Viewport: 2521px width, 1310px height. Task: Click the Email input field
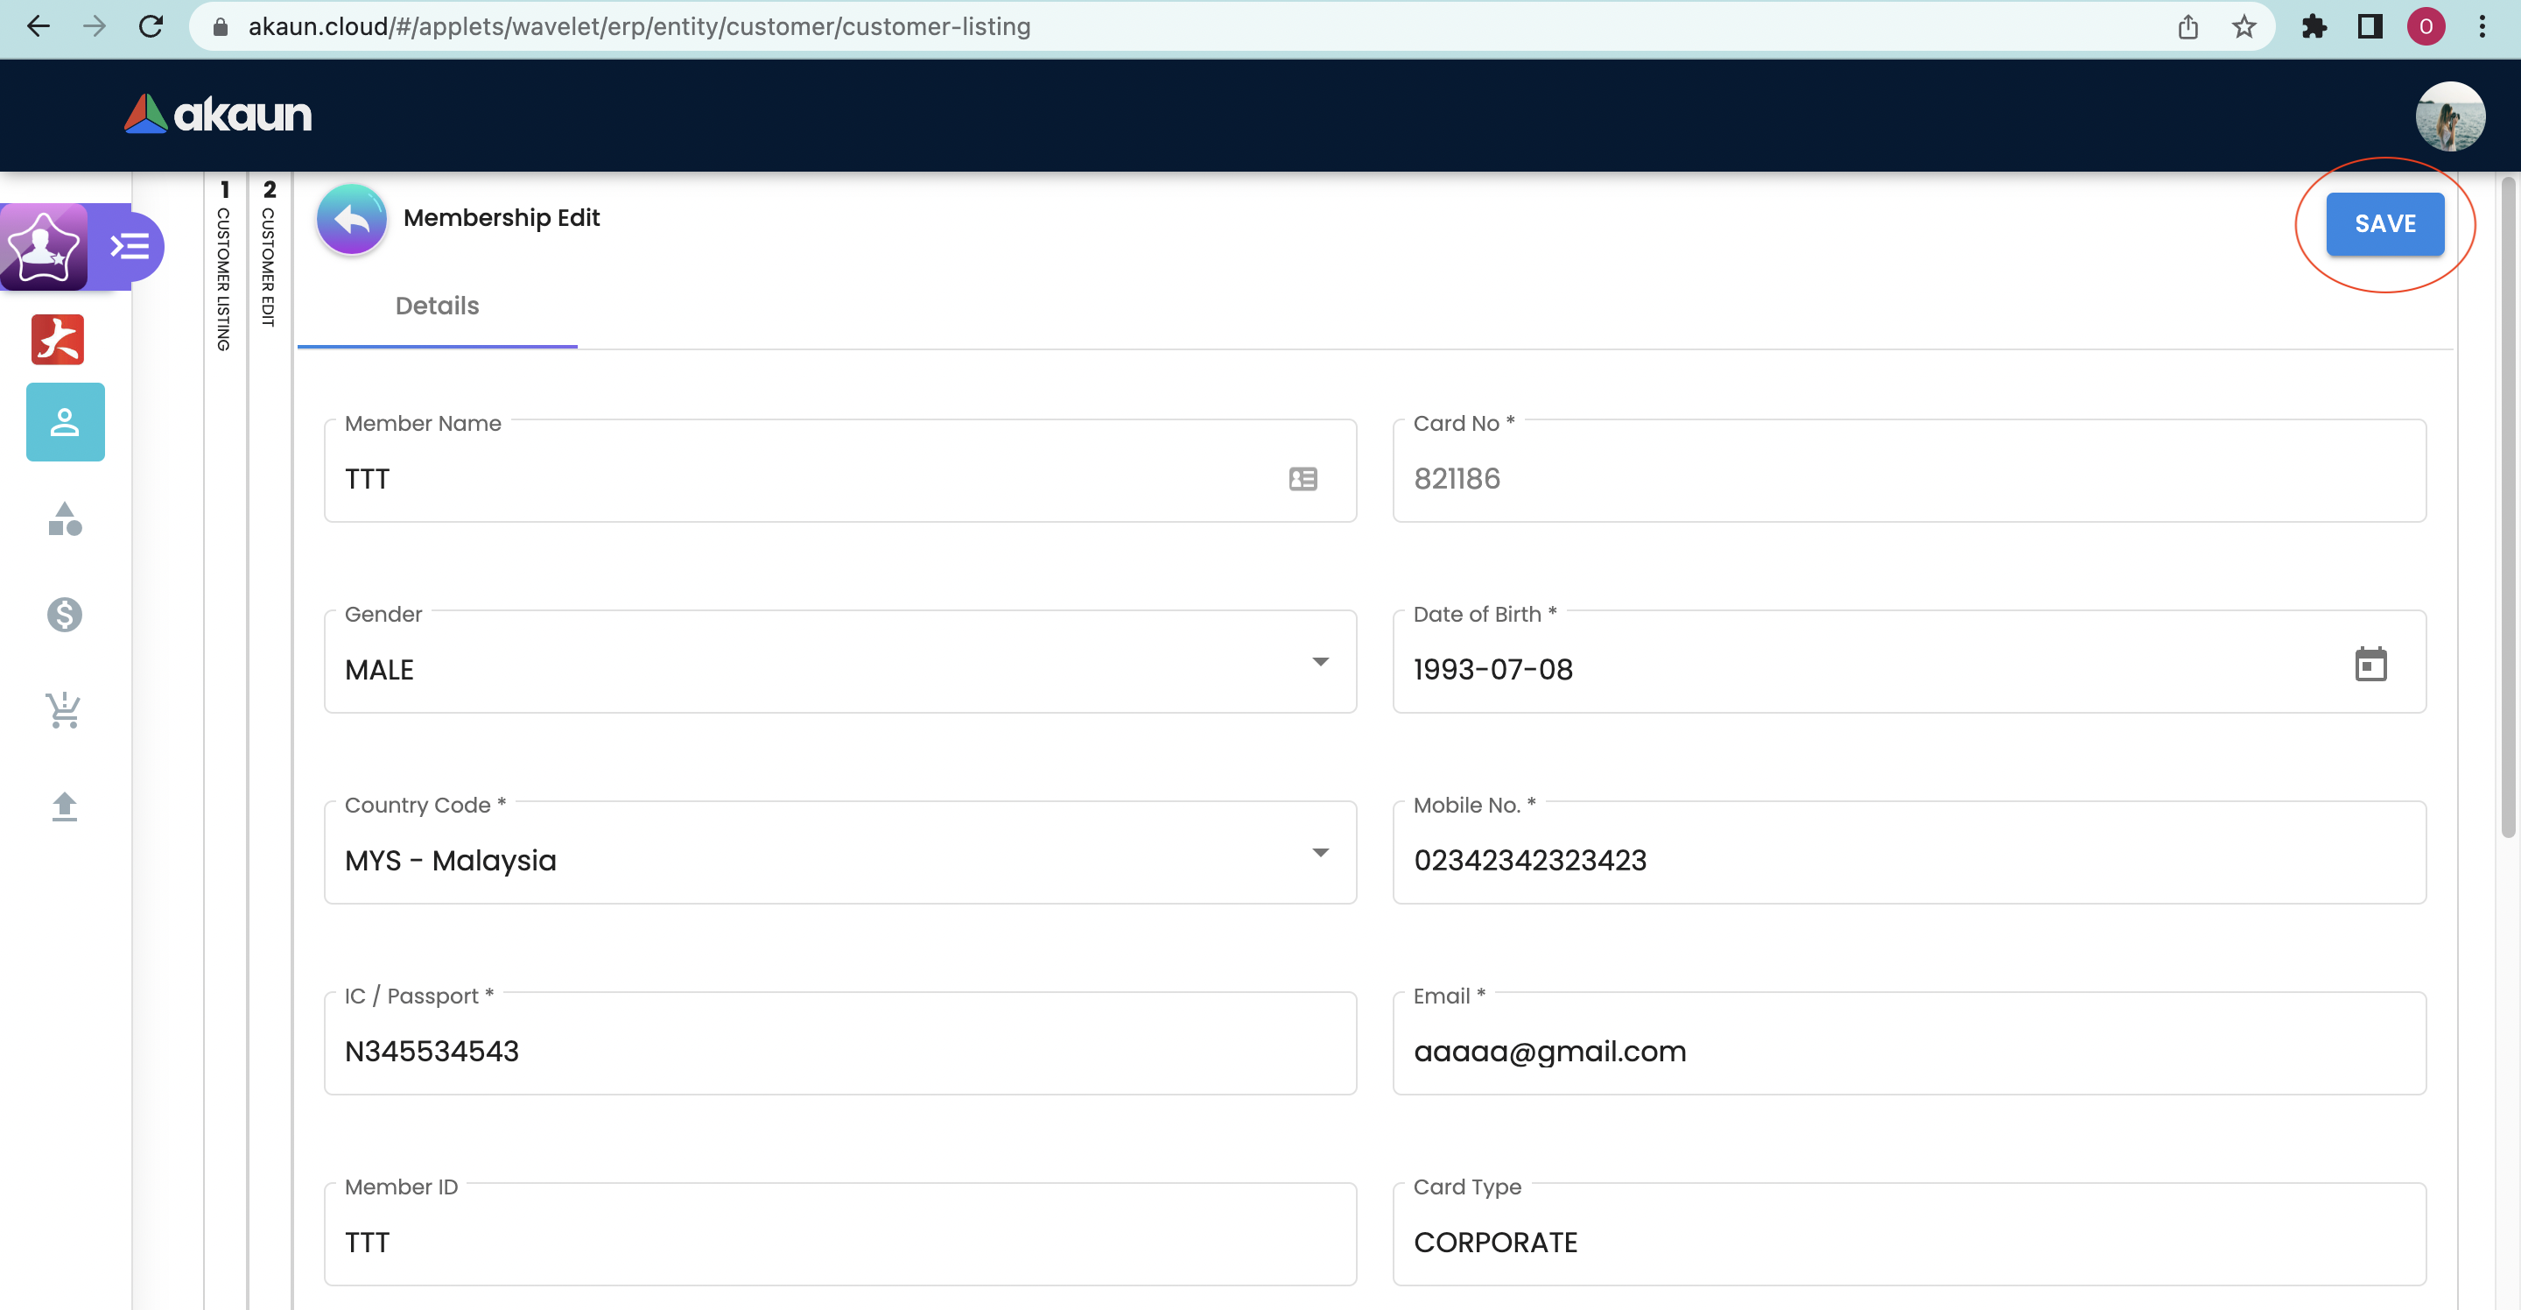point(1908,1051)
